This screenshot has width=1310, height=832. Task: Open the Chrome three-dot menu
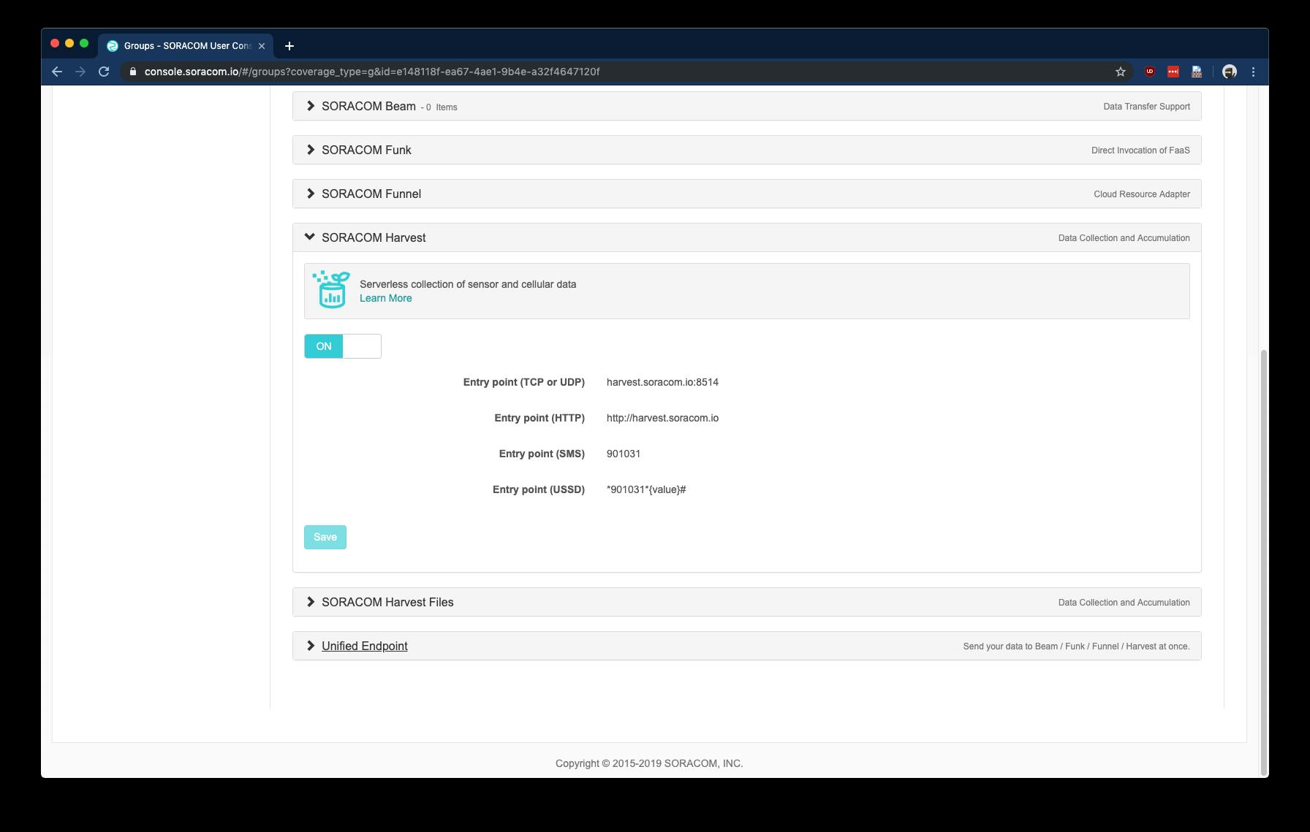tap(1253, 72)
